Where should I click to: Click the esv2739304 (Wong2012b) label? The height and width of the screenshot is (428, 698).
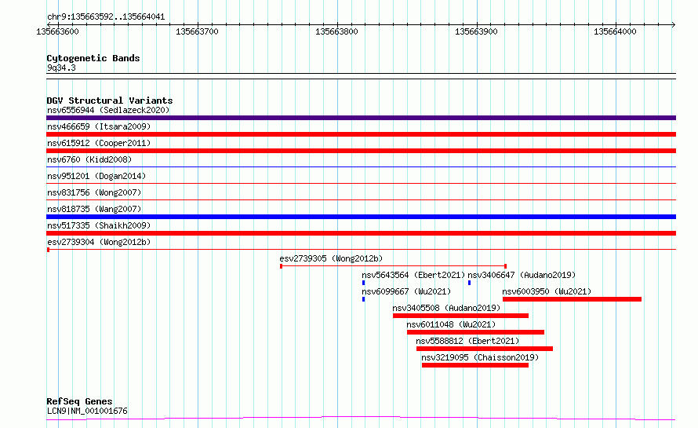[x=99, y=242]
